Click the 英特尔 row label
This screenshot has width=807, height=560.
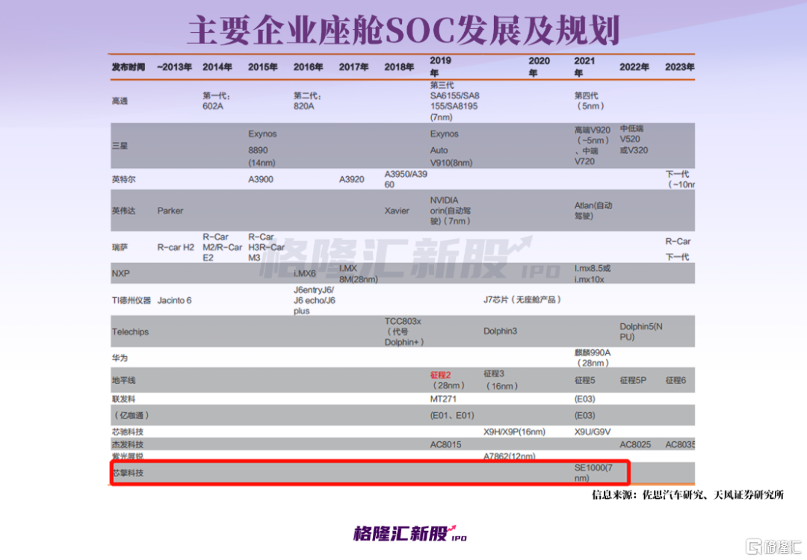[123, 179]
